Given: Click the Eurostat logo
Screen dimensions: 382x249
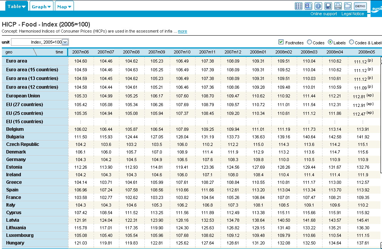Looking at the screenshot, I should [376, 8].
